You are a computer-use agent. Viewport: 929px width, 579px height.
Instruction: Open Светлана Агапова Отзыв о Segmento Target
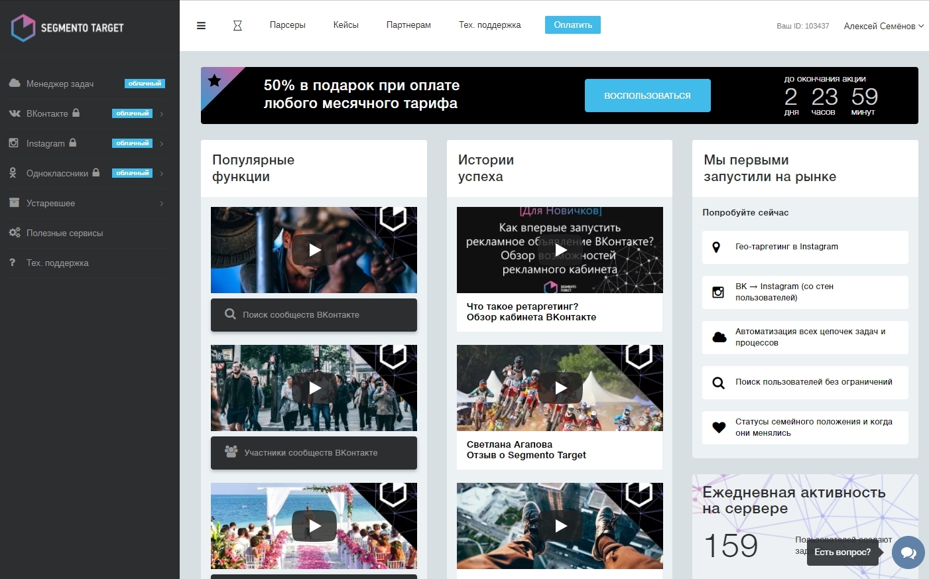[x=526, y=450]
